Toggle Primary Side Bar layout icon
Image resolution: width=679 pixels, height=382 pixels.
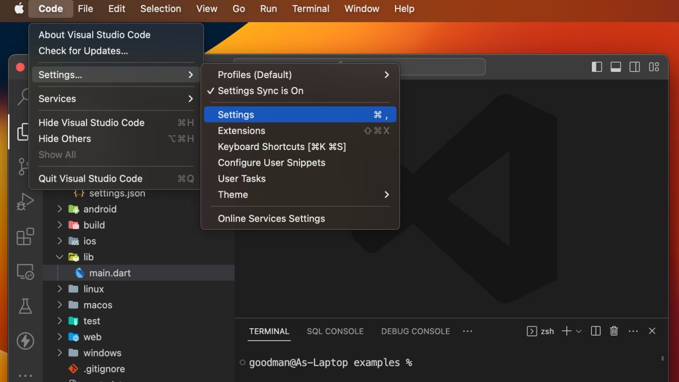(x=597, y=67)
